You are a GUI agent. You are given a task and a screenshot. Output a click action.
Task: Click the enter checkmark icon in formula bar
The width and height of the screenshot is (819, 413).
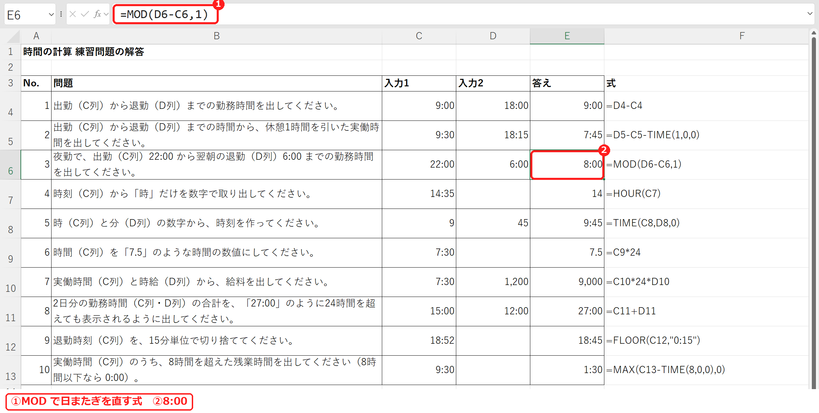pyautogui.click(x=85, y=14)
